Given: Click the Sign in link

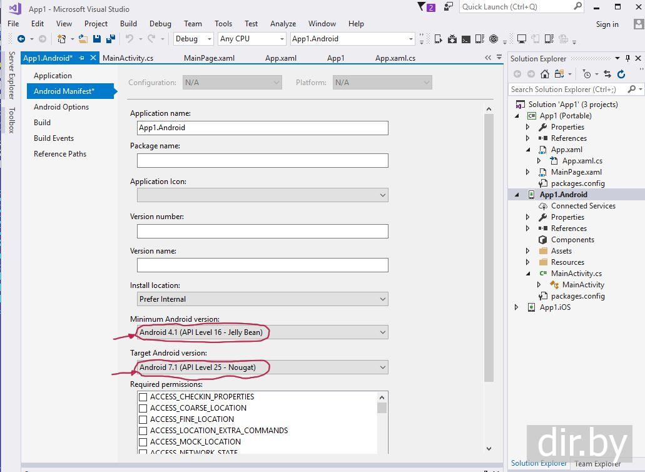Looking at the screenshot, I should coord(607,24).
